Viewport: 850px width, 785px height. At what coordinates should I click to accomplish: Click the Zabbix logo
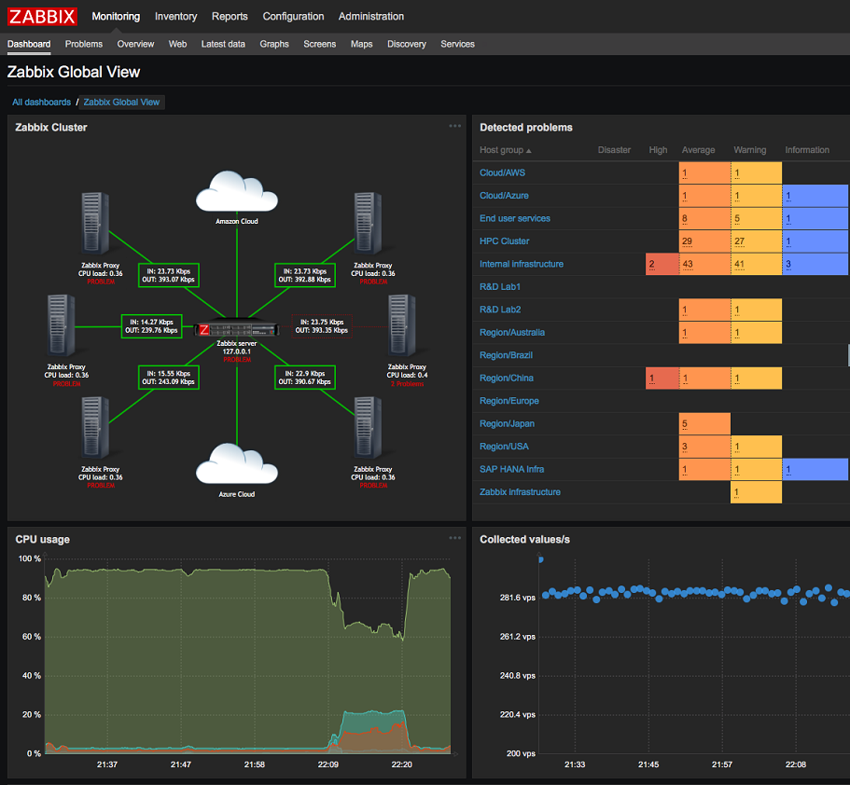tap(44, 16)
